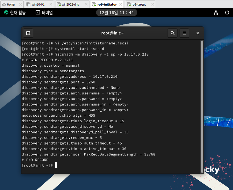Click the 'systemctl start iscsid' command line
The image size is (233, 190).
point(63,49)
